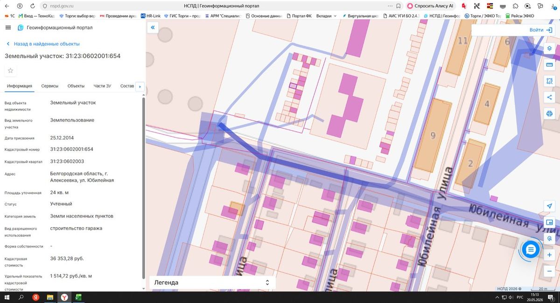Open the blue chat assistant bubble
Image resolution: width=560 pixels, height=303 pixels.
531,250
